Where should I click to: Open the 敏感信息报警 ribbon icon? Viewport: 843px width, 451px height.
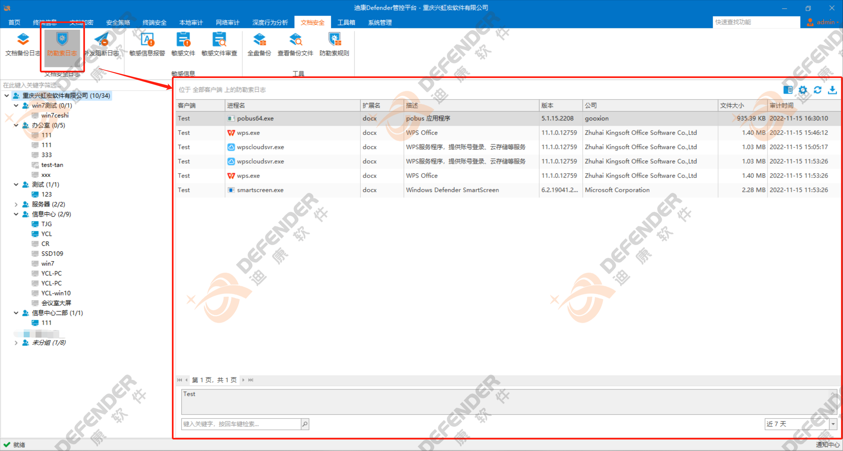click(147, 44)
